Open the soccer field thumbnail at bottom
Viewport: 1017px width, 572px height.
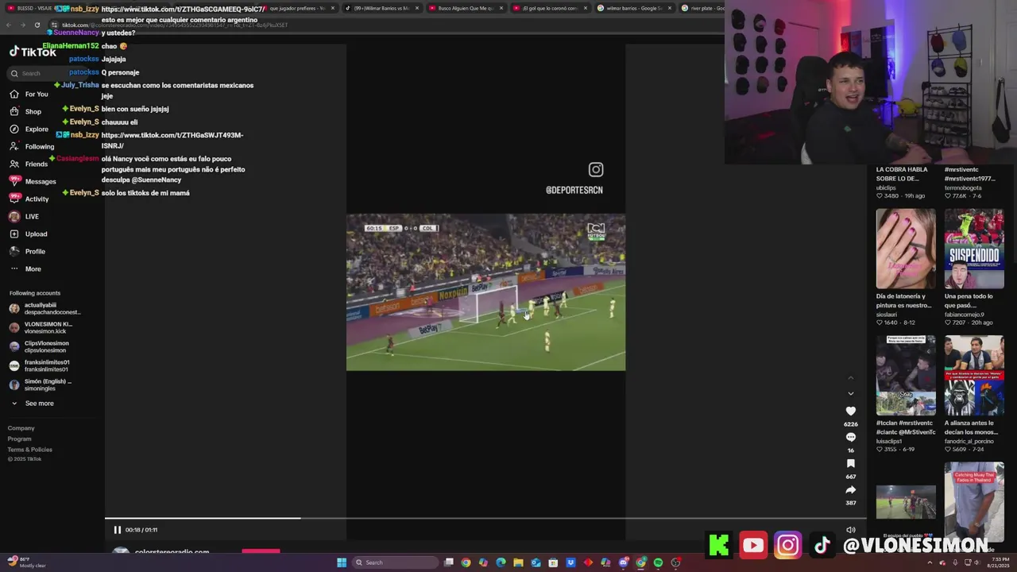click(x=906, y=502)
